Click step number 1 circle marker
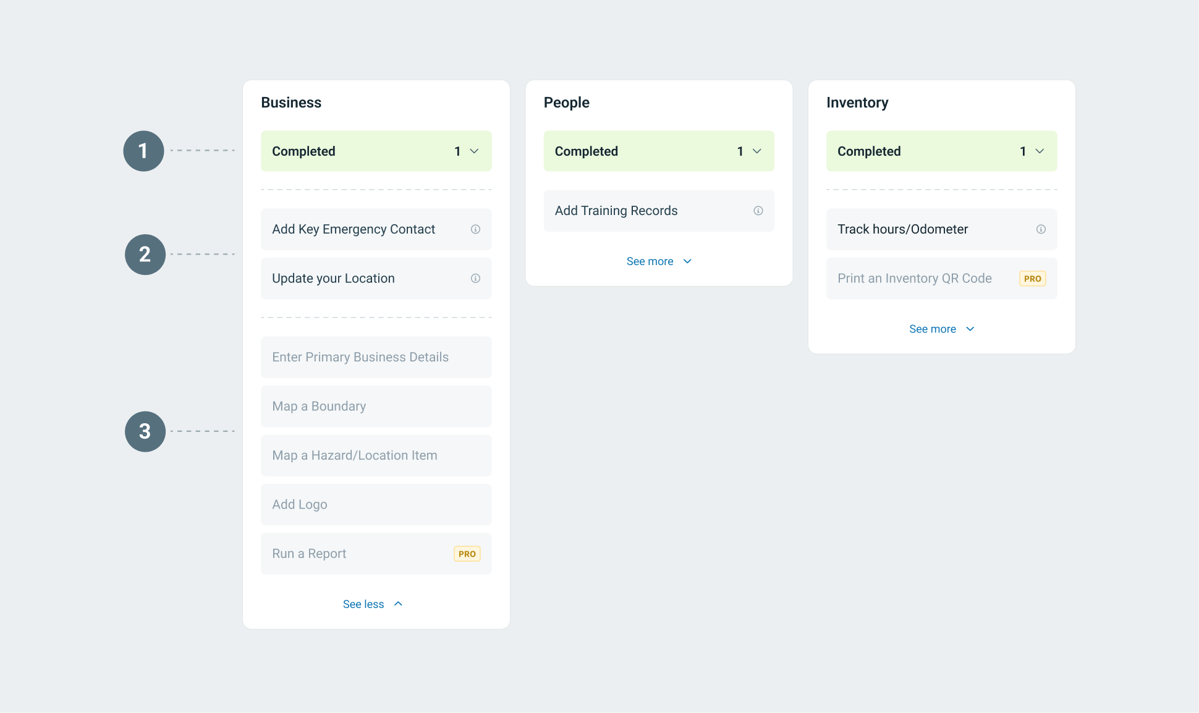The width and height of the screenshot is (1199, 713). point(143,151)
